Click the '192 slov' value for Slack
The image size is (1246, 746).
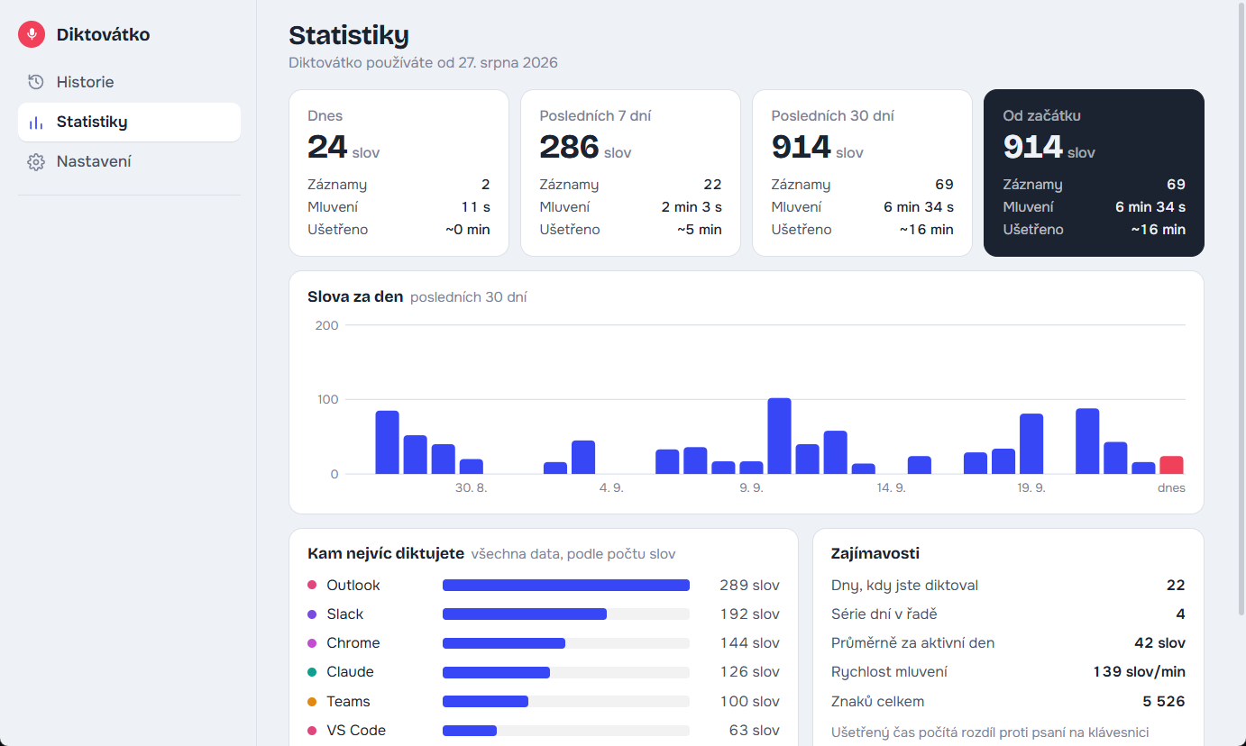749,614
